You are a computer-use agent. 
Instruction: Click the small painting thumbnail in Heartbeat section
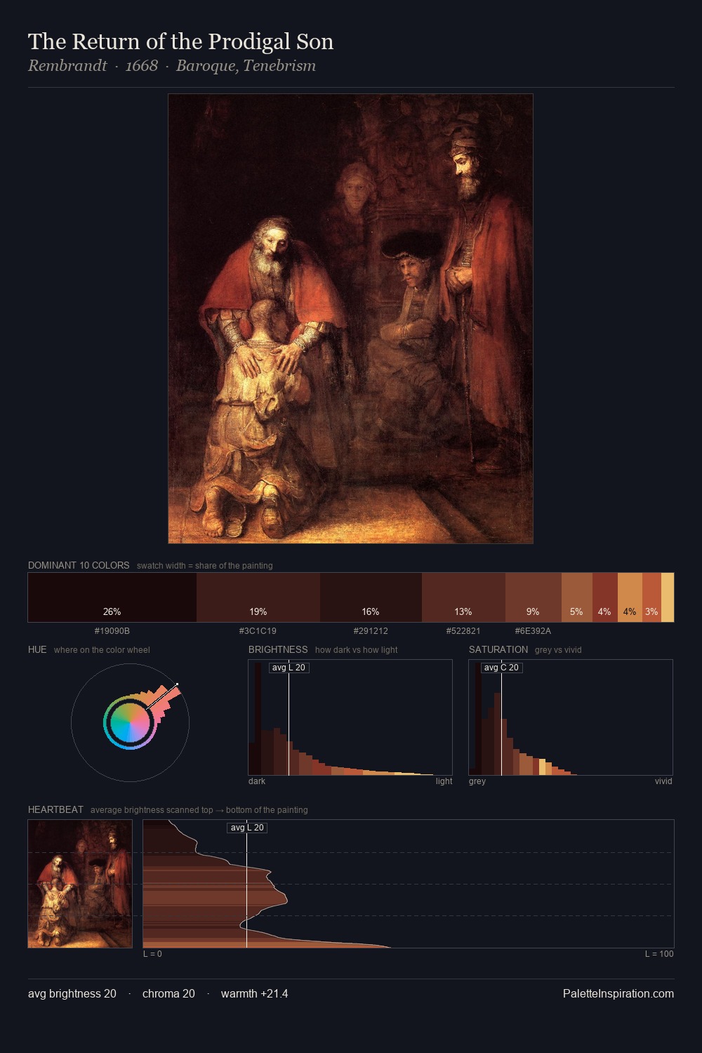[x=80, y=884]
